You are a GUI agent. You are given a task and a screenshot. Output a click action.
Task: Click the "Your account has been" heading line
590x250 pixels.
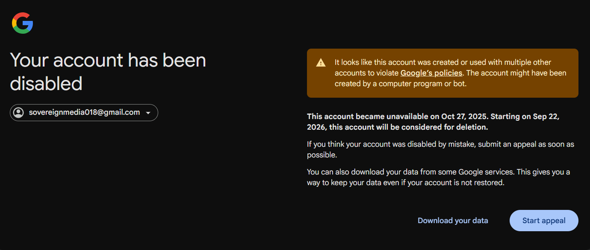[108, 60]
